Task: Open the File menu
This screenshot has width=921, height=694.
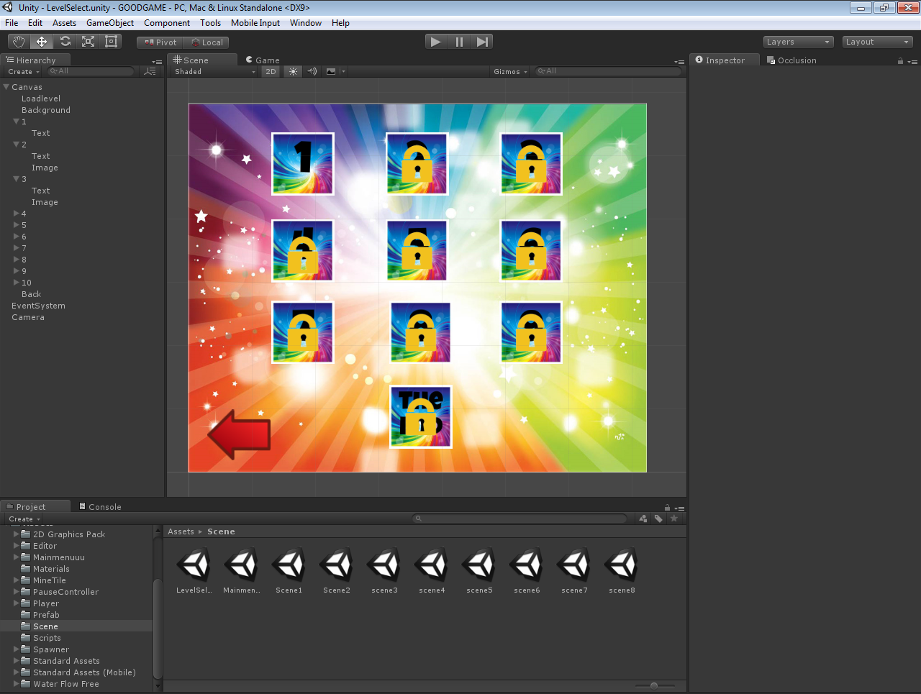Action: pyautogui.click(x=12, y=23)
